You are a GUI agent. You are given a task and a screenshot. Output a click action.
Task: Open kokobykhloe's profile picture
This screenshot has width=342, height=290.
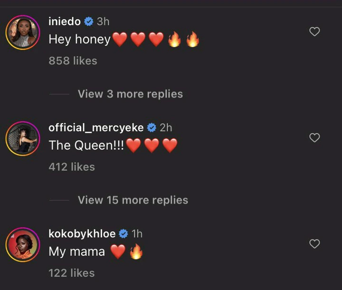(x=22, y=246)
